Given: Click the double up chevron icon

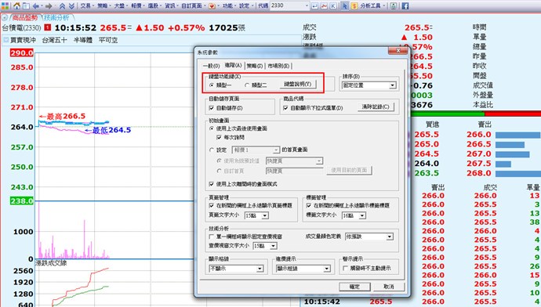Looking at the screenshot, I should (62, 5).
